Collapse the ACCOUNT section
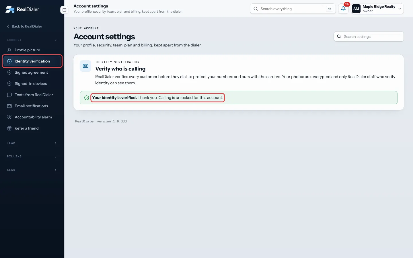Image resolution: width=413 pixels, height=258 pixels. [32, 40]
